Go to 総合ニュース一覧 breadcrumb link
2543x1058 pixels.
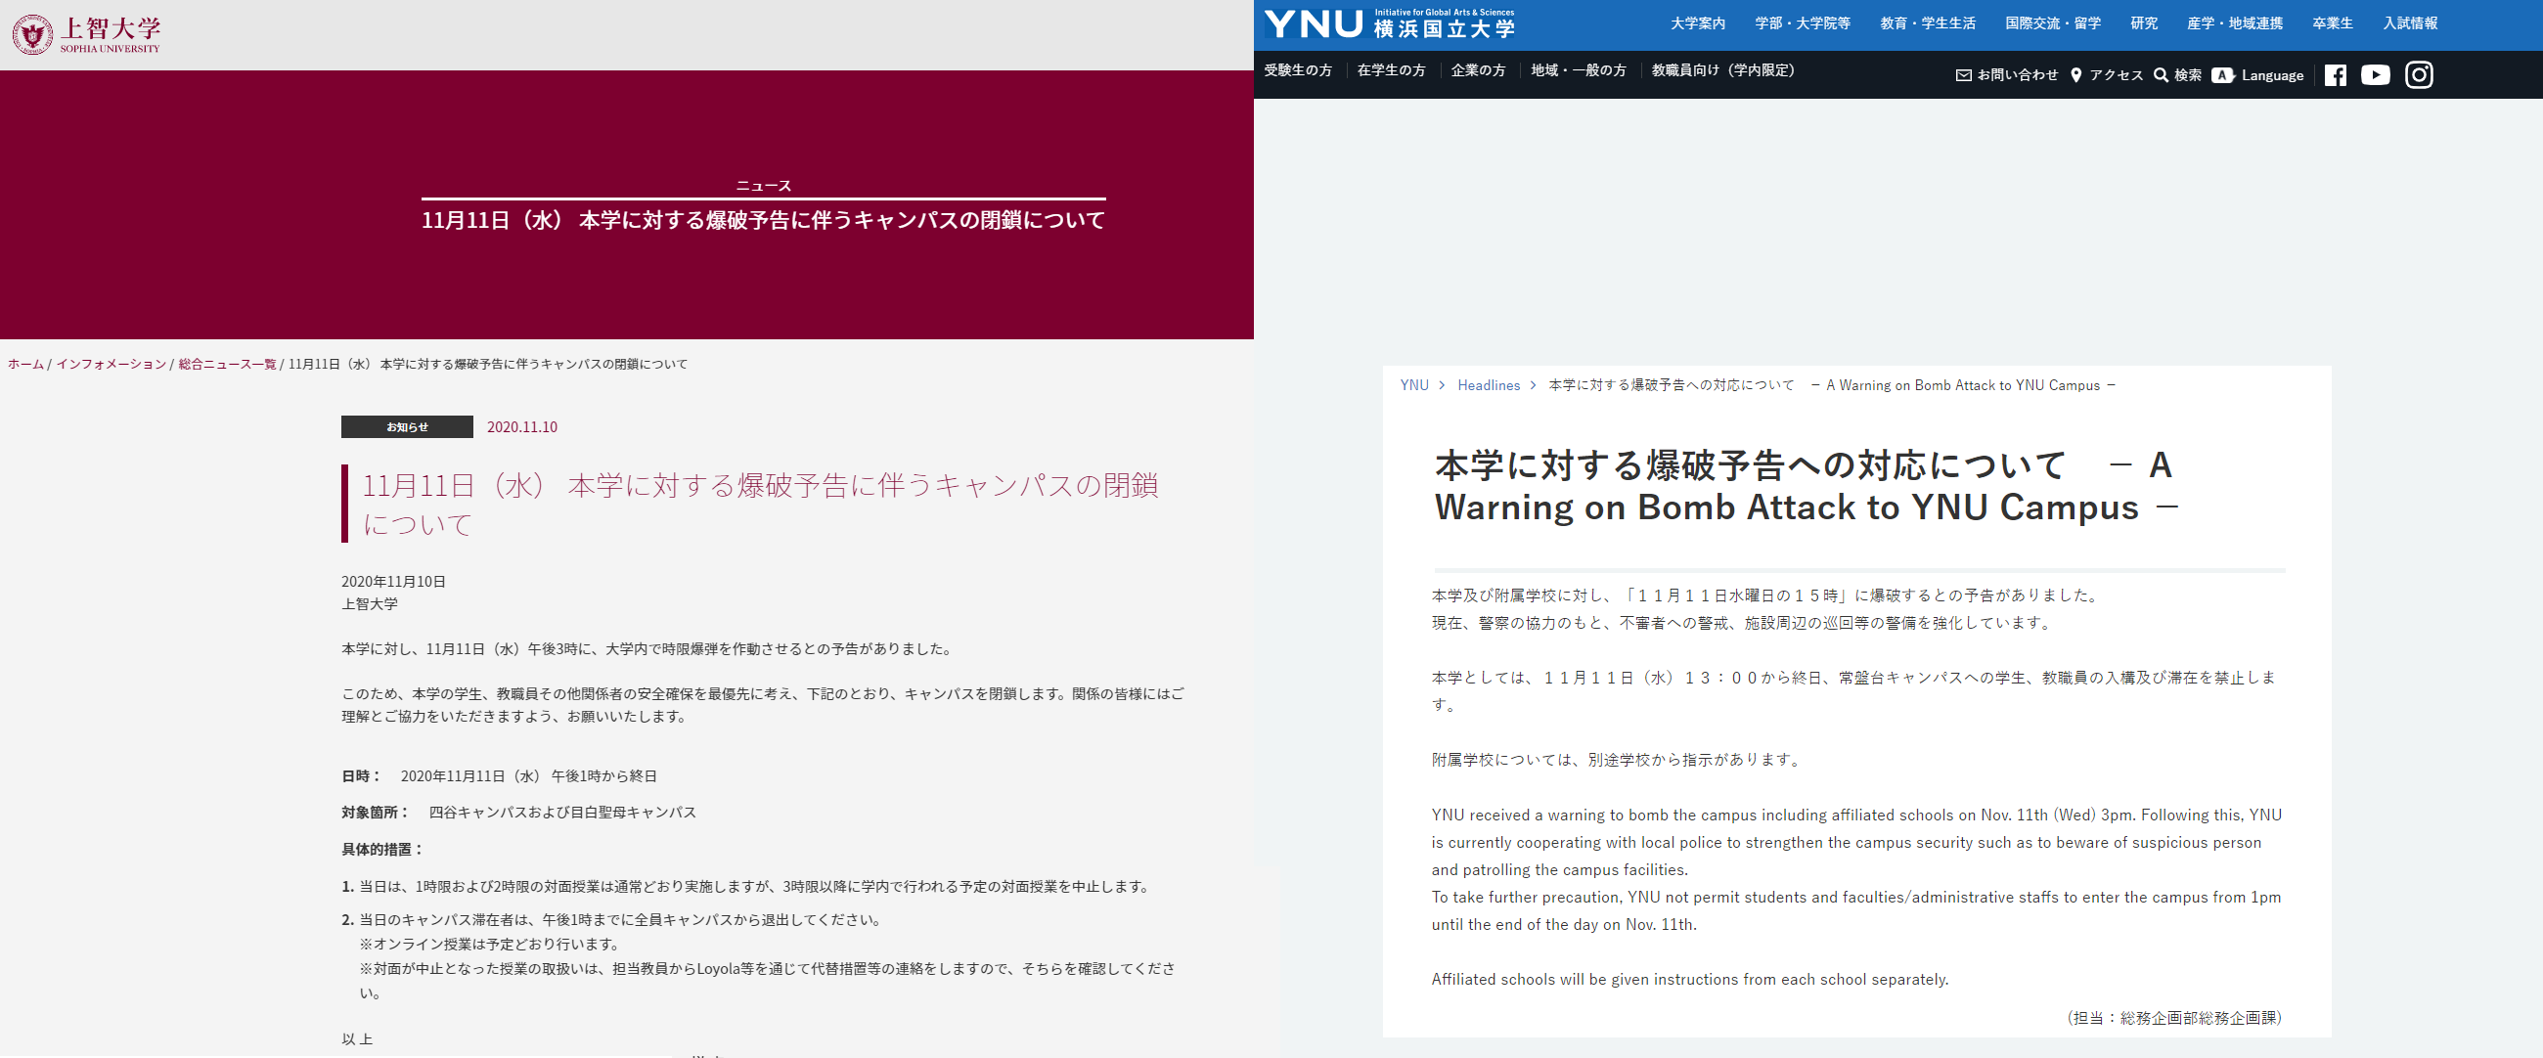click(x=227, y=364)
